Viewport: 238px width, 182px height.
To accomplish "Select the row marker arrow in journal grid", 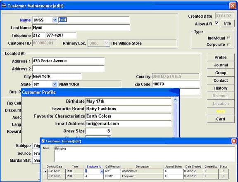I will (45, 172).
